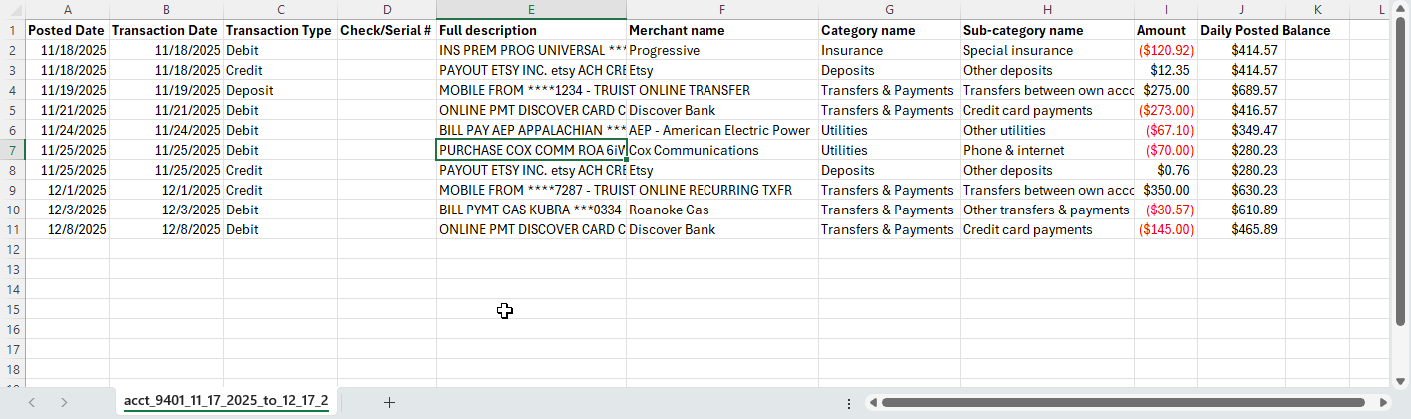
Task: Click the previous sheet navigation arrow
Action: click(x=32, y=402)
